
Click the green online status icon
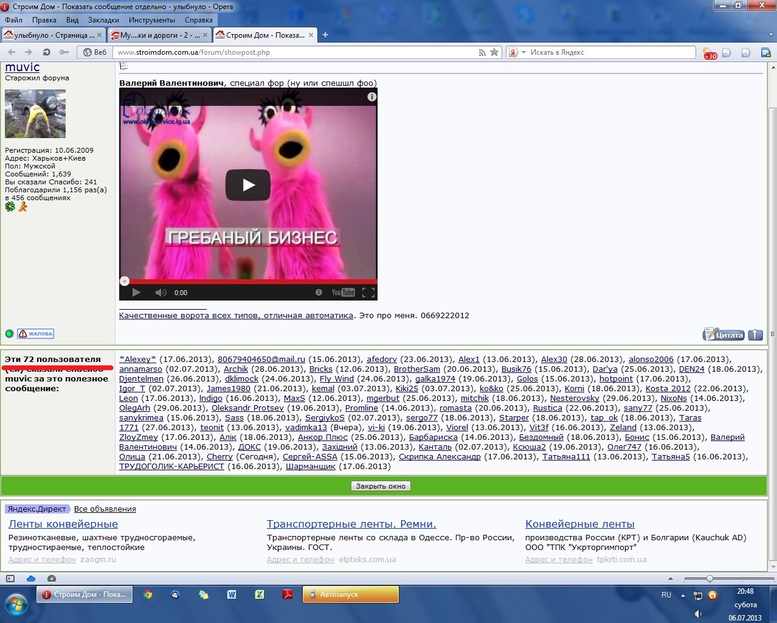(x=9, y=333)
